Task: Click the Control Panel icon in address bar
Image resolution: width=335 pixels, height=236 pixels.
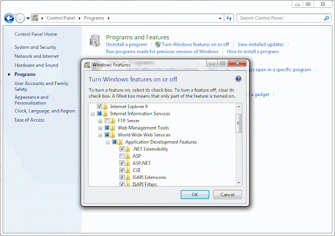Action: click(x=36, y=18)
